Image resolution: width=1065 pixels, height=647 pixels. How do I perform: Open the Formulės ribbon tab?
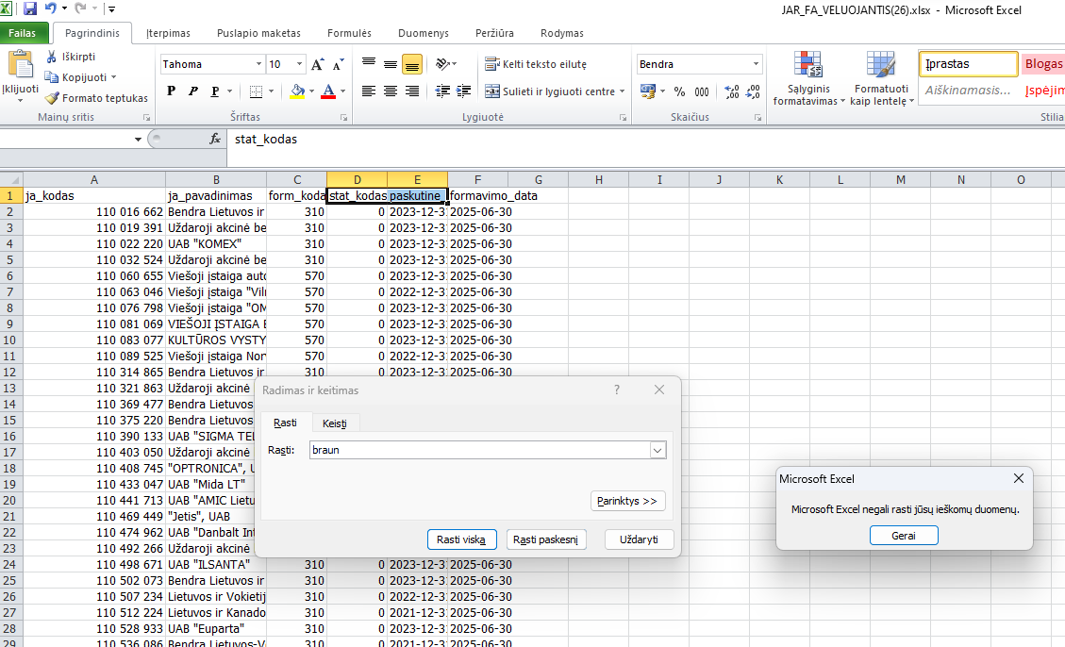[349, 33]
